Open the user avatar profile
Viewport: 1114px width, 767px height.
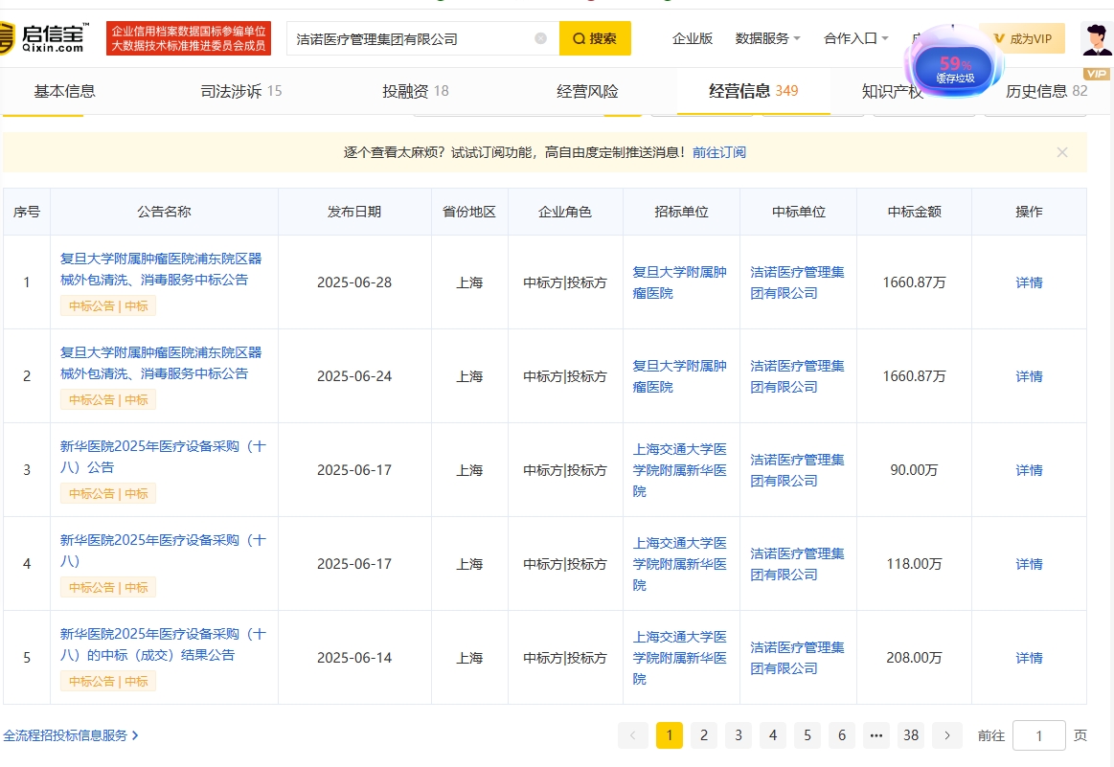[x=1096, y=38]
